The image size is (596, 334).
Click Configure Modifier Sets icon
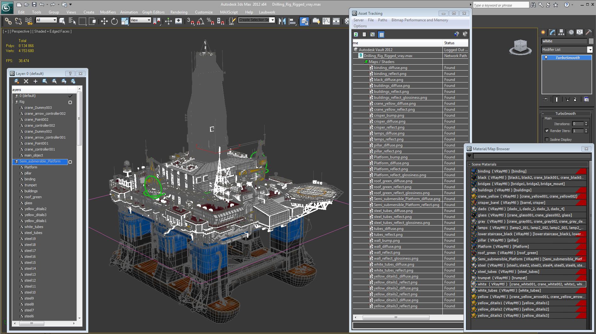pos(586,99)
